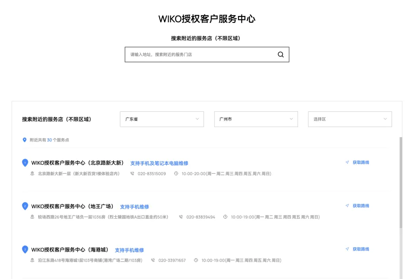Click 支持手机及笔记本电脑维修 label

[x=159, y=163]
